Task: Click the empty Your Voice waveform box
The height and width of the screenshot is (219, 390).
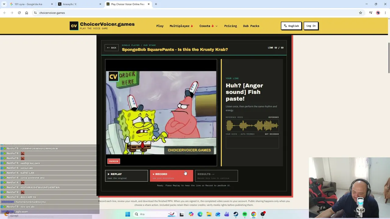Action: (x=252, y=142)
